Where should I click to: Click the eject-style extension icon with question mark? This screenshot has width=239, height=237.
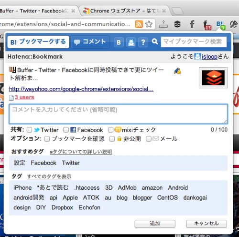click(163, 24)
